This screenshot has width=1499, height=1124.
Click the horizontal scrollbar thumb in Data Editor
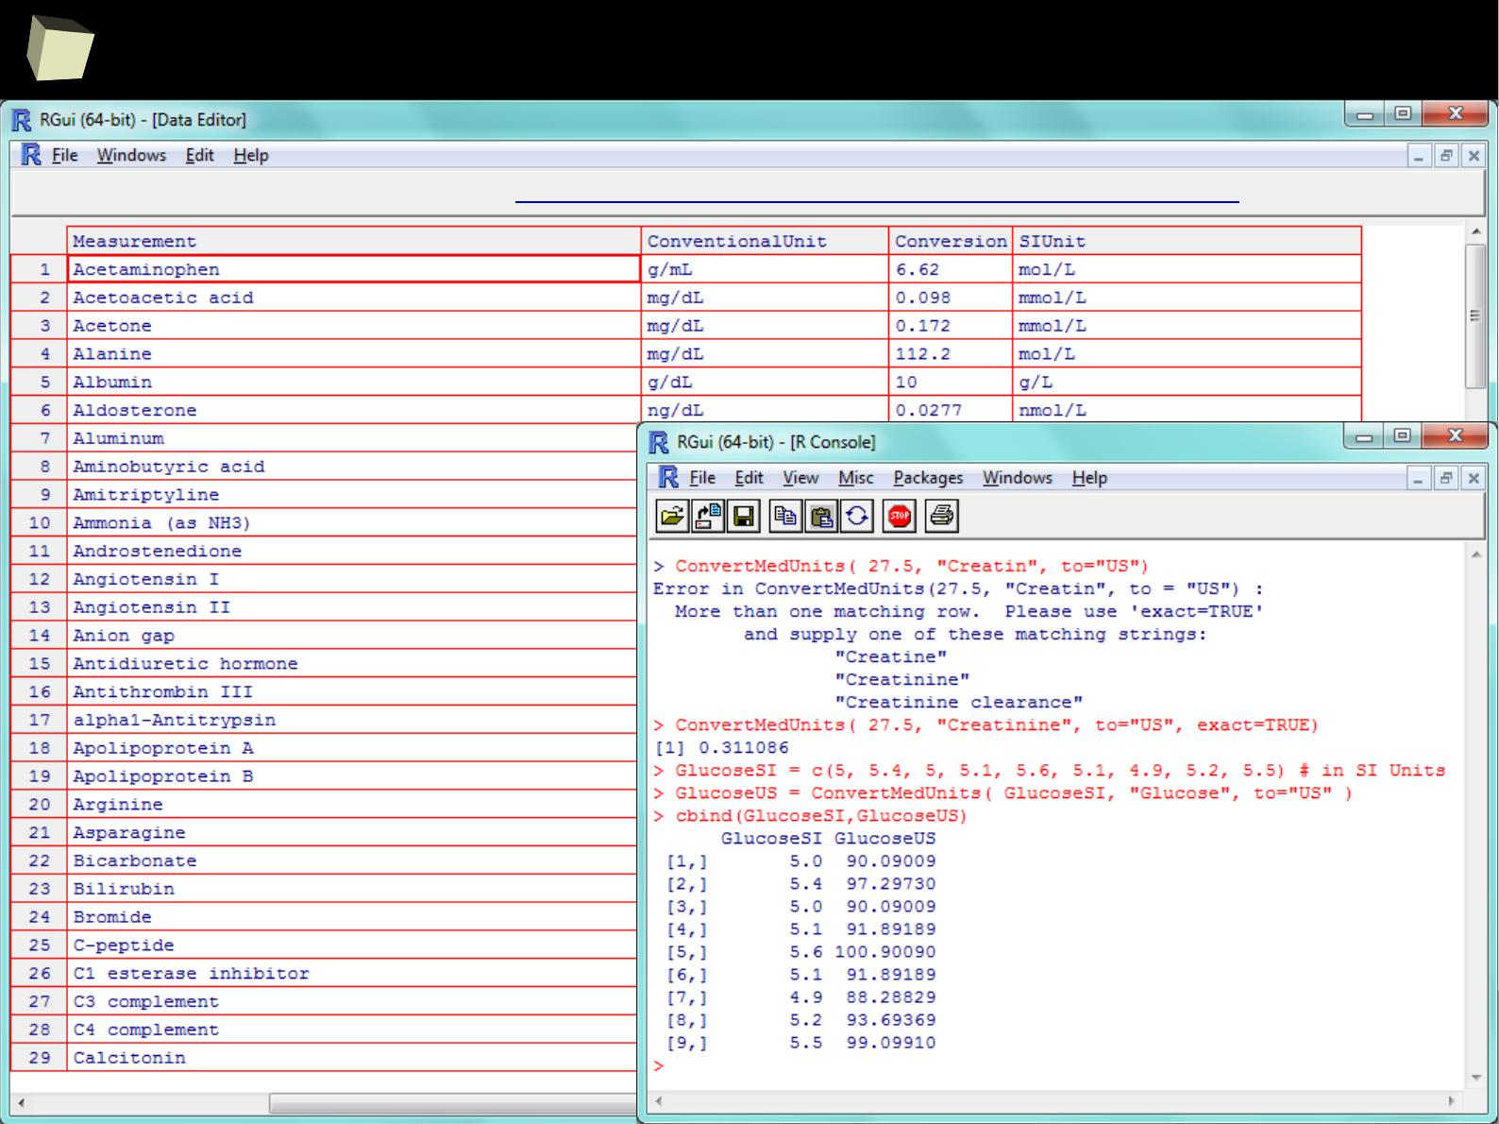coord(453,1103)
